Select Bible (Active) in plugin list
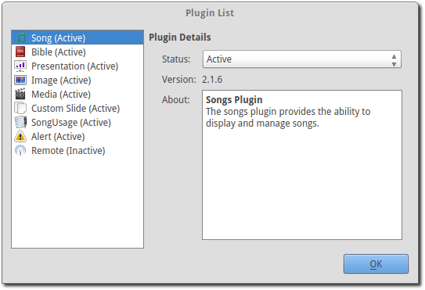Image resolution: width=425 pixels, height=290 pixels. (x=77, y=52)
